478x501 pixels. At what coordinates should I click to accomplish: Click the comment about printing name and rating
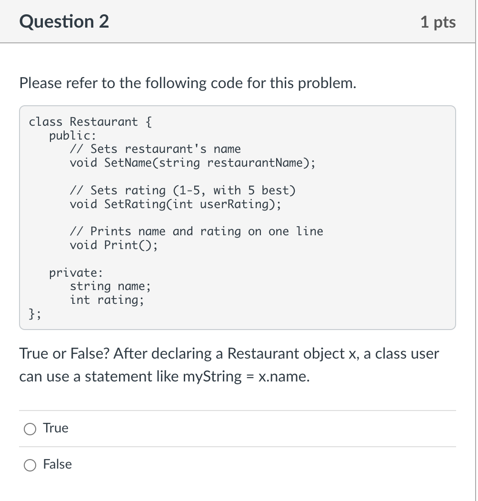197,231
